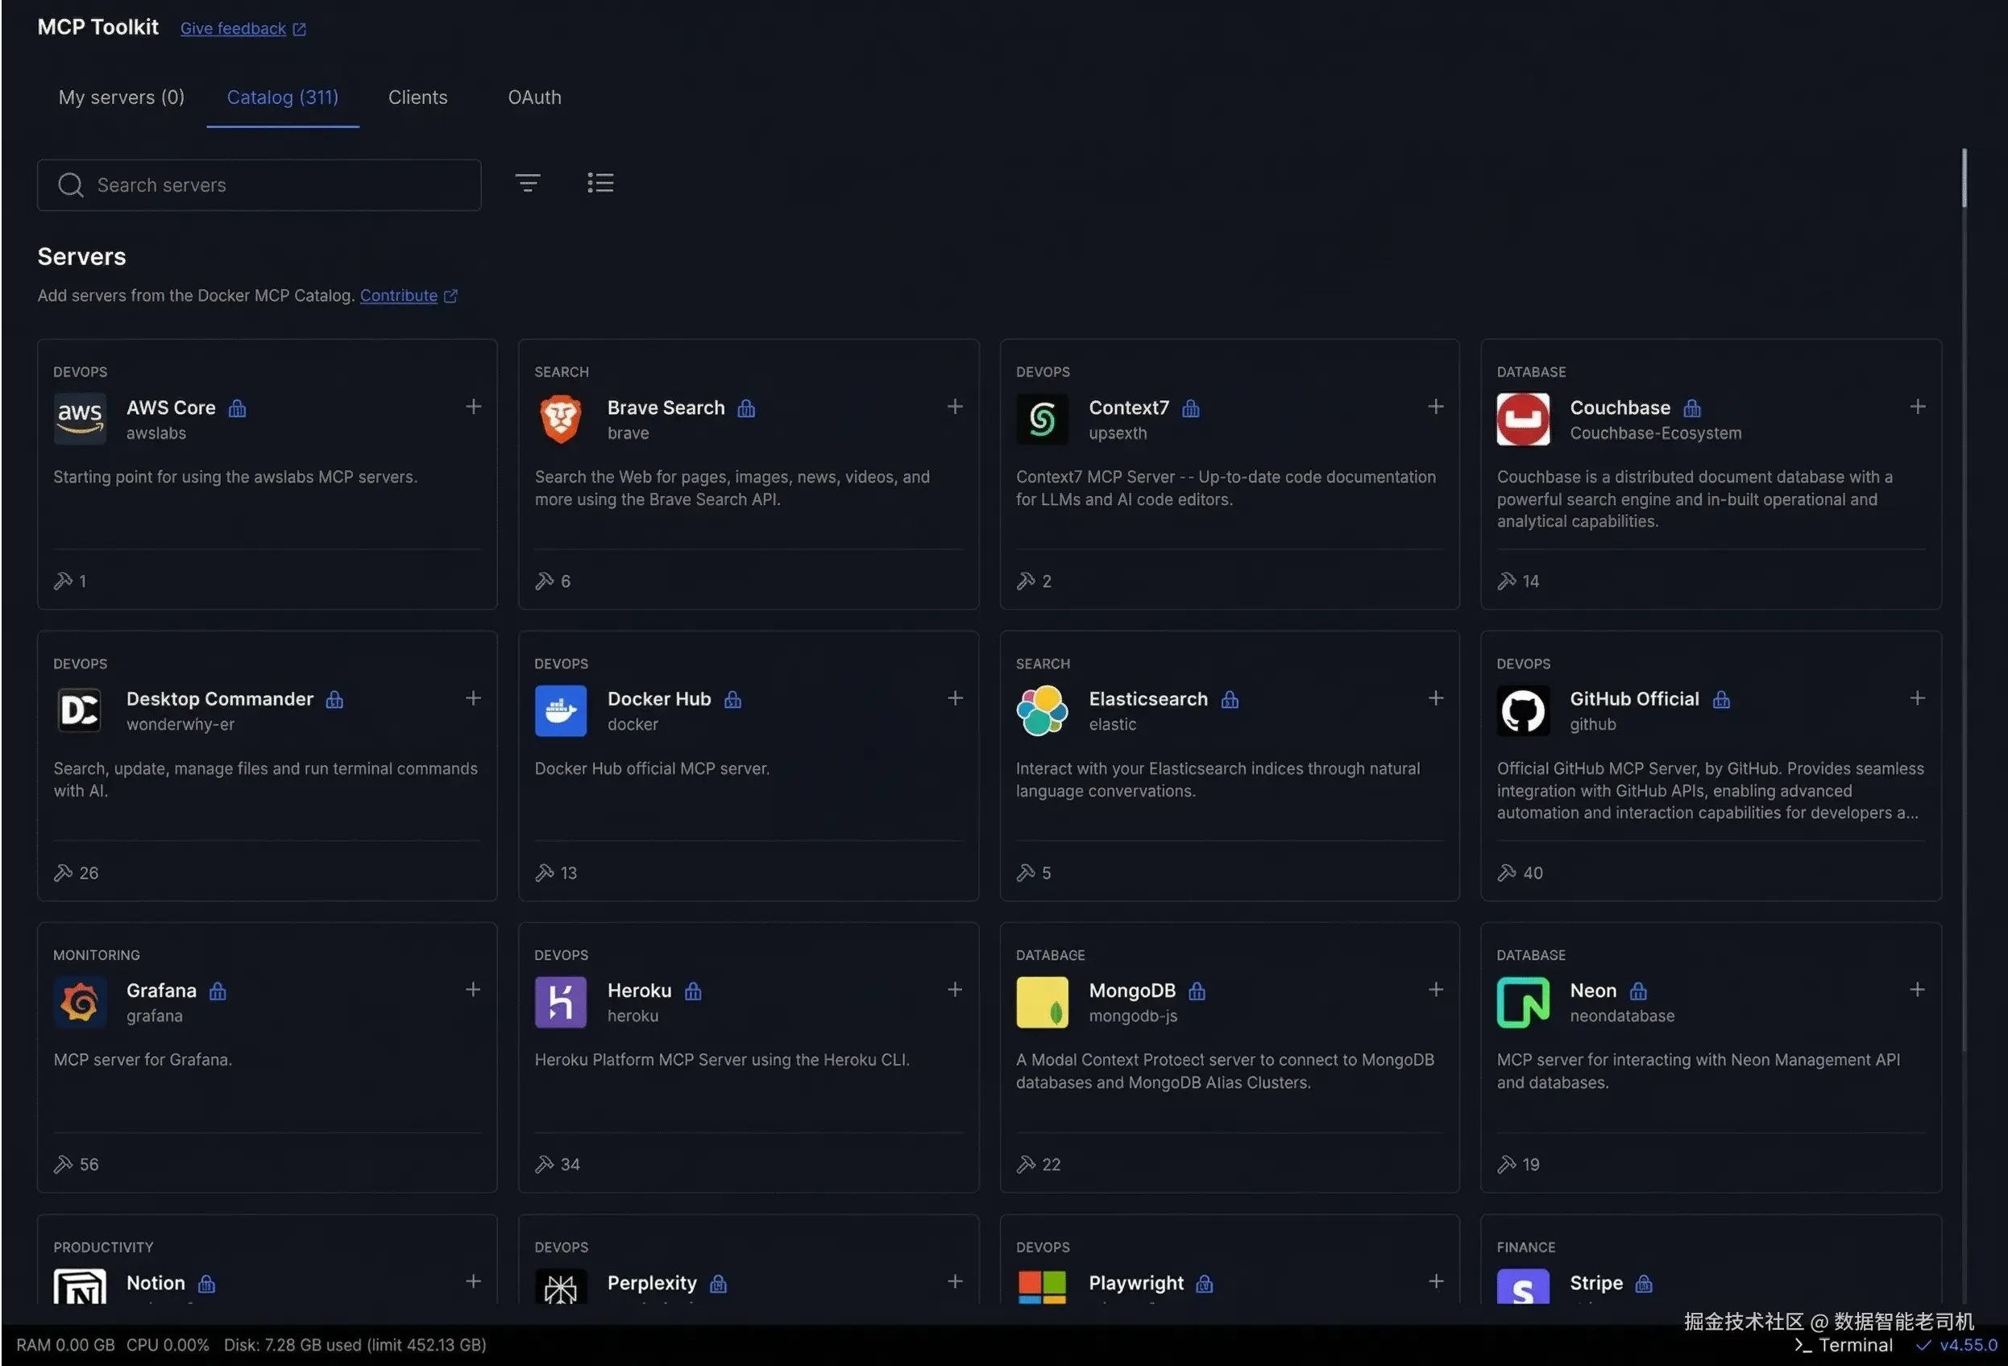Viewport: 2008px width, 1366px height.
Task: Select the Disk: 7.28 GB used status text
Action: (355, 1345)
